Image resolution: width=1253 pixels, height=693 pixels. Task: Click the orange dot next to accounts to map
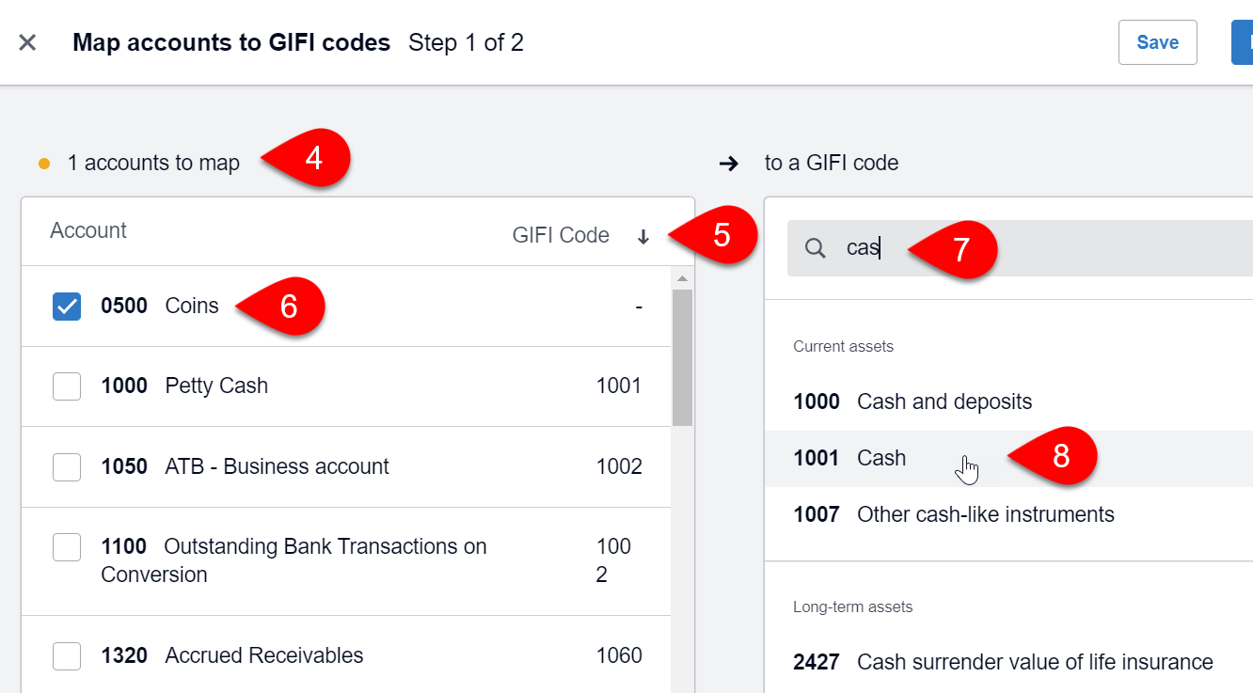tap(42, 163)
